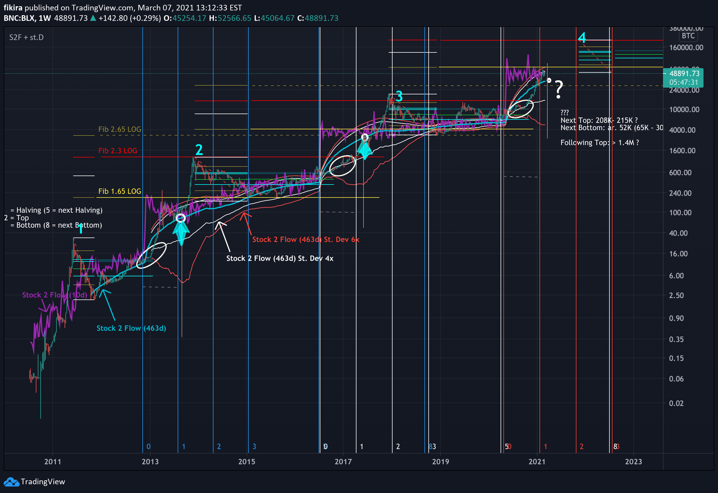Screen dimensions: 718x493
Task: Open the BTC currency label on price axis
Action: point(688,36)
